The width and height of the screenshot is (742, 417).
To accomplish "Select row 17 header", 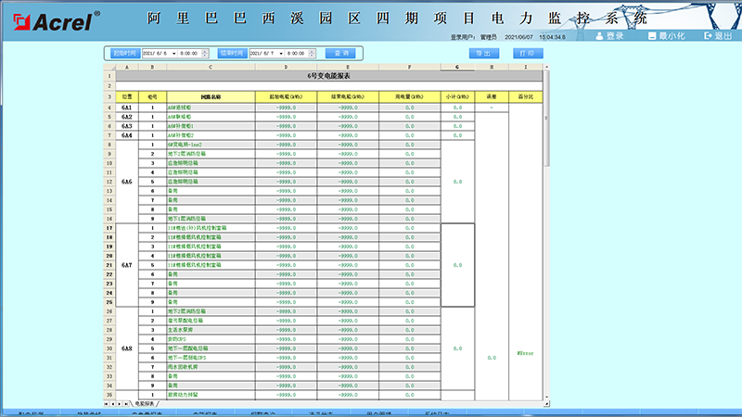I will pyautogui.click(x=109, y=227).
